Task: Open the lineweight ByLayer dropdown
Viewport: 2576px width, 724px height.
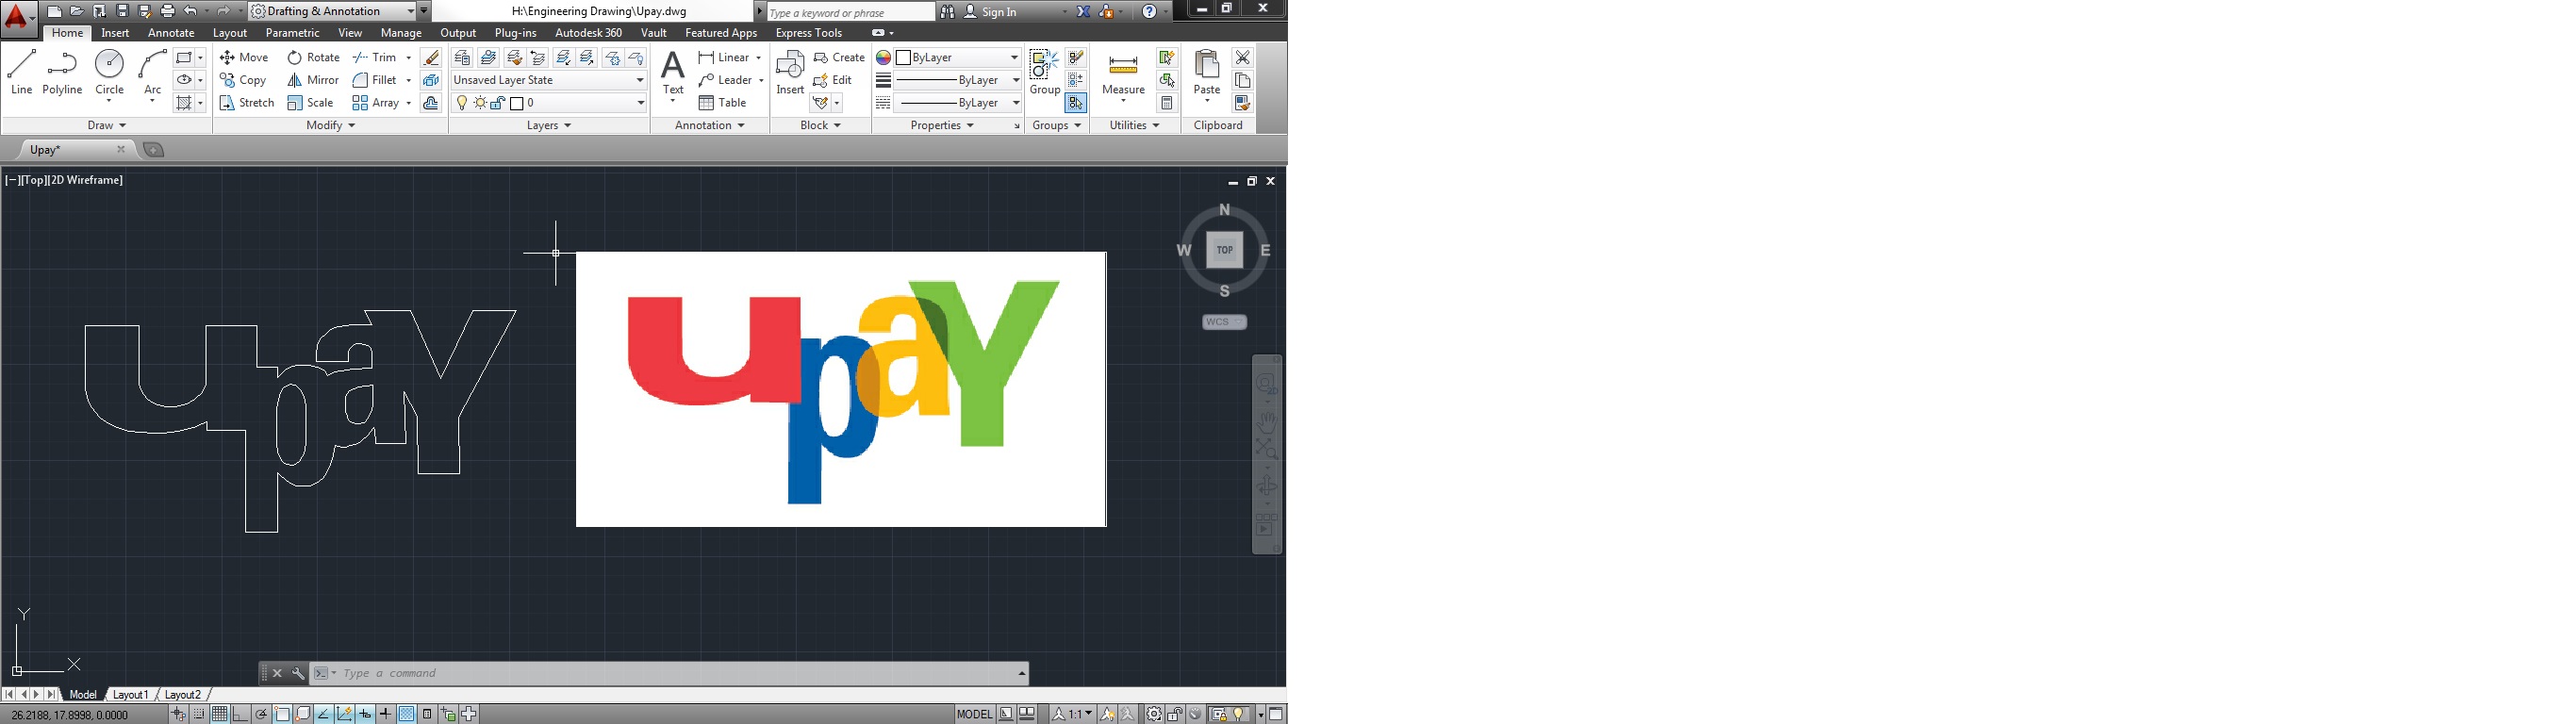Action: 958,80
